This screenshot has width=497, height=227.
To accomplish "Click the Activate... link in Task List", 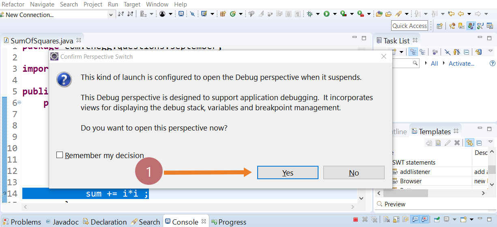I will (461, 64).
